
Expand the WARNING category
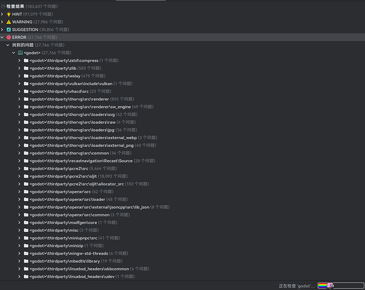2,22
